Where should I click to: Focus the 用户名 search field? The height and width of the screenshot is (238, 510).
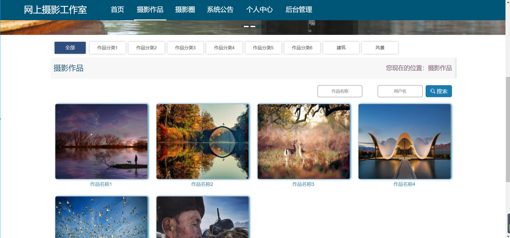coord(400,91)
